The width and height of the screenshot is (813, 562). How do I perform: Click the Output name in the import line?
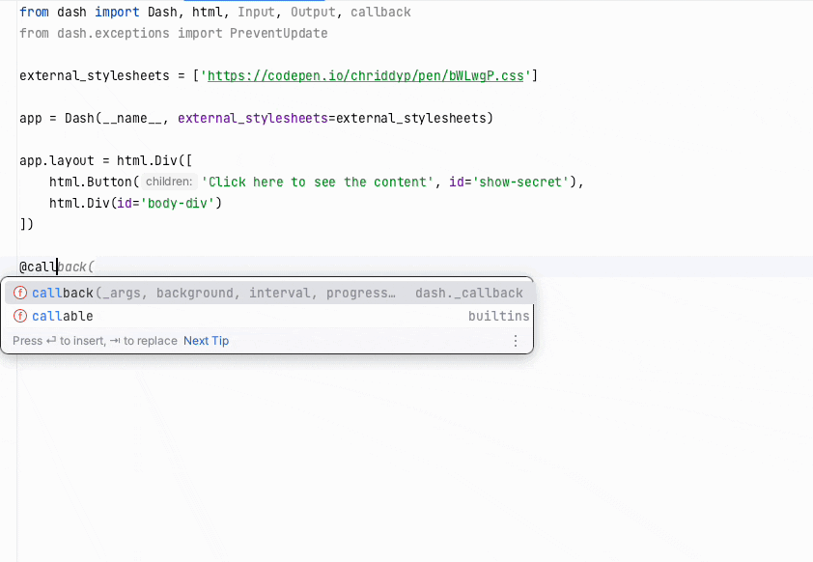pyautogui.click(x=313, y=12)
